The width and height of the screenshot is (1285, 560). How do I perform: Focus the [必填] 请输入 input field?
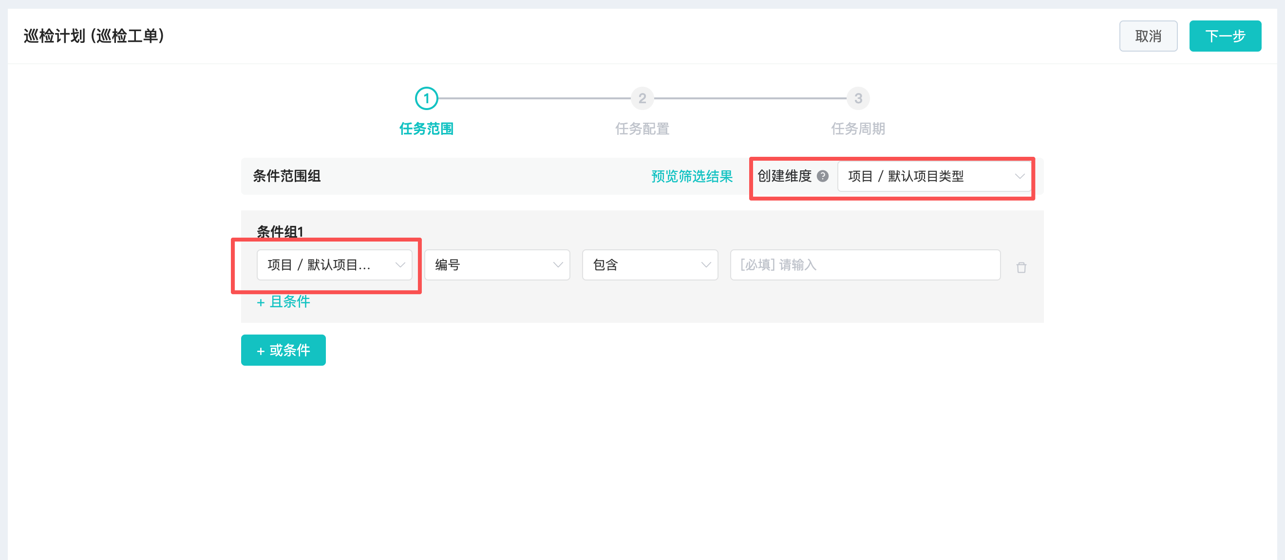pos(865,265)
